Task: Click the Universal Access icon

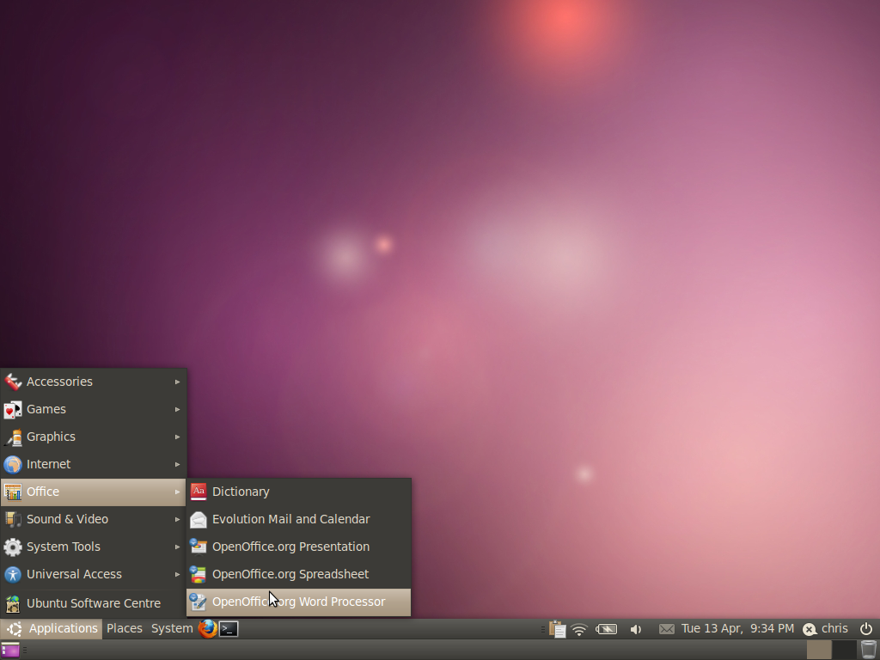Action: (x=12, y=575)
